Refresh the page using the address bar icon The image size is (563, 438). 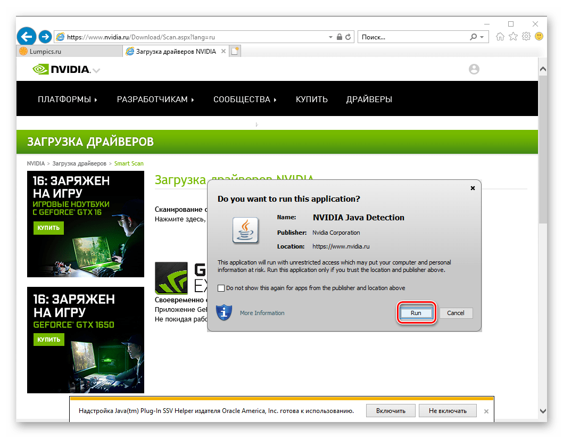click(349, 37)
